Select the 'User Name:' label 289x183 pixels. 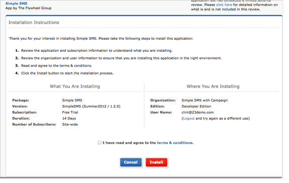[161, 112]
